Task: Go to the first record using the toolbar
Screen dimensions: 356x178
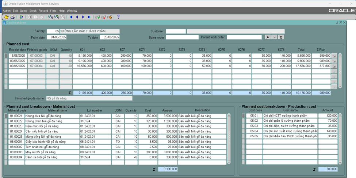Action: coord(71,17)
